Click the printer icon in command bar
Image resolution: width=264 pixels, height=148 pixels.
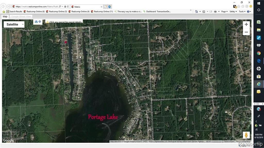(215, 12)
